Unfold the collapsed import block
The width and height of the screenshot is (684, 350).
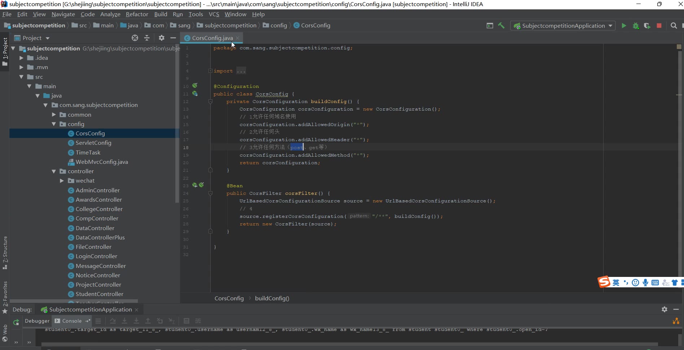pyautogui.click(x=210, y=71)
